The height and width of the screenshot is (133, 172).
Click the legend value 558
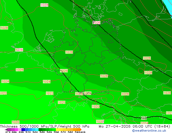(x=56, y=132)
